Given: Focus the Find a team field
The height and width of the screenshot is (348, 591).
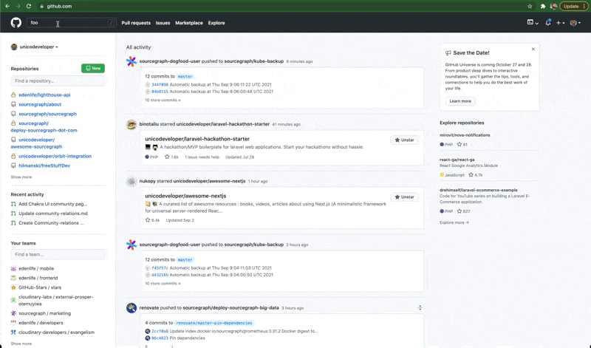Looking at the screenshot, I should click(58, 254).
